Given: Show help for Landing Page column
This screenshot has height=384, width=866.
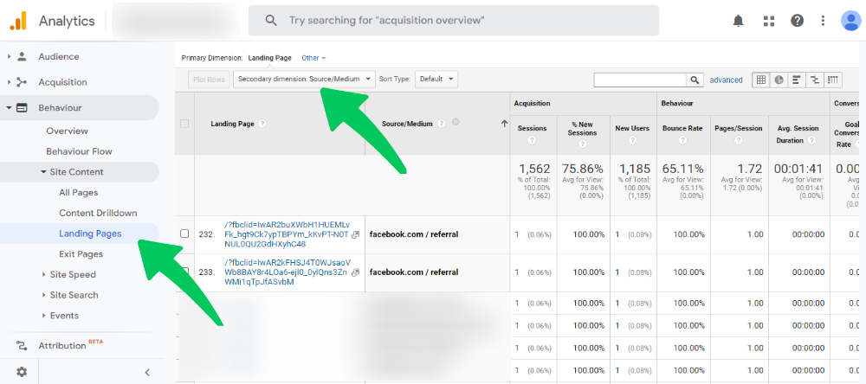Looking at the screenshot, I should (262, 124).
